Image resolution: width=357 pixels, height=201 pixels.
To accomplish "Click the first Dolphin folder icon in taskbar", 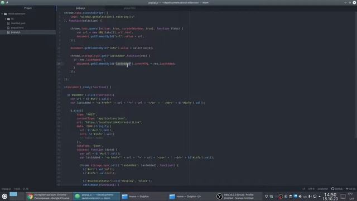I will tap(125, 197).
